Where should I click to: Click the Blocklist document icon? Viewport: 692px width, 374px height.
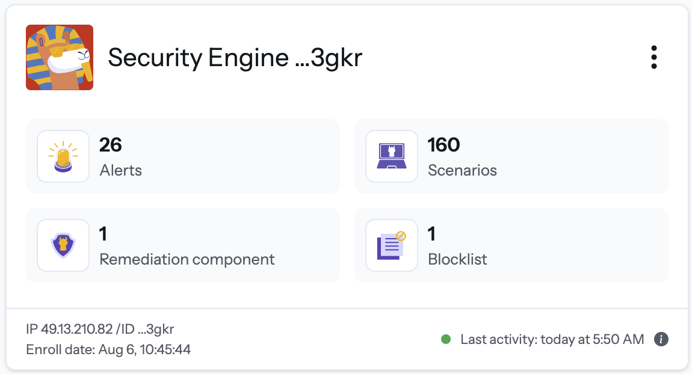click(392, 245)
